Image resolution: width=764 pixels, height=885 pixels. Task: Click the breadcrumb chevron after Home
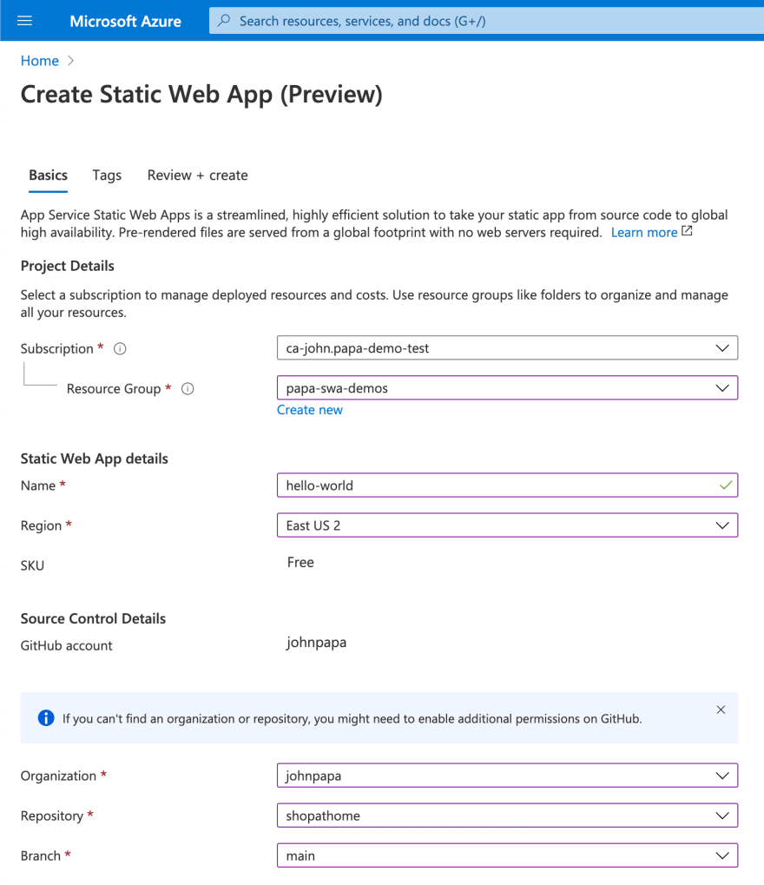pos(70,61)
